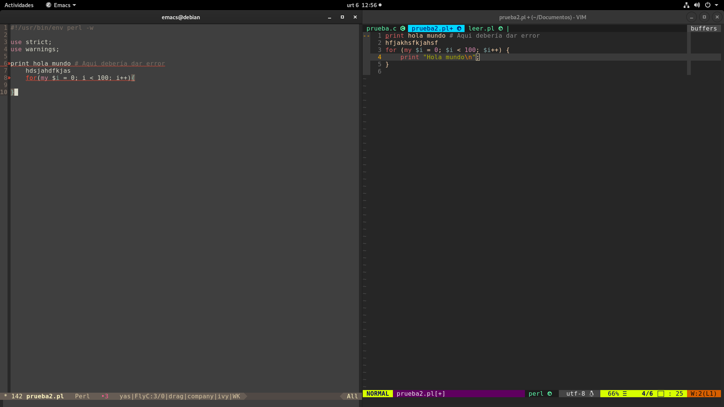Click the company minor mode indicator in Emacs
724x407 pixels.
200,396
